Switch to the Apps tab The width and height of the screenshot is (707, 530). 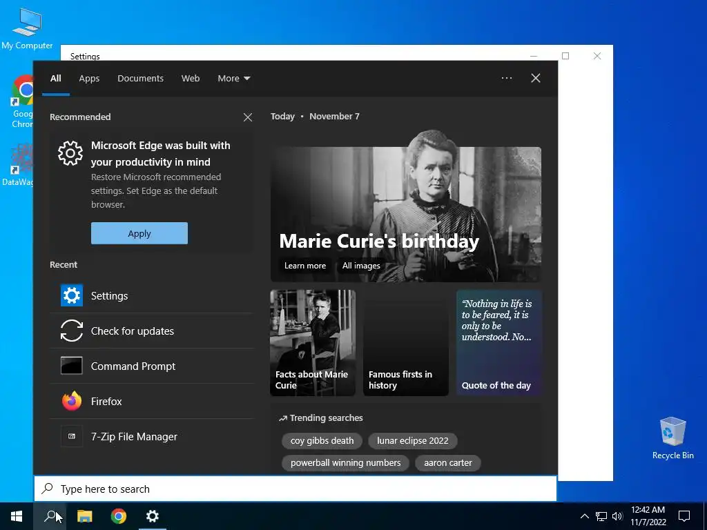pos(89,78)
